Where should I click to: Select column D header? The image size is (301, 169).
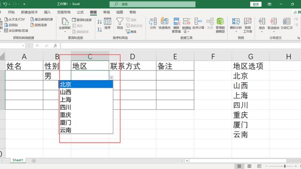pyautogui.click(x=133, y=56)
